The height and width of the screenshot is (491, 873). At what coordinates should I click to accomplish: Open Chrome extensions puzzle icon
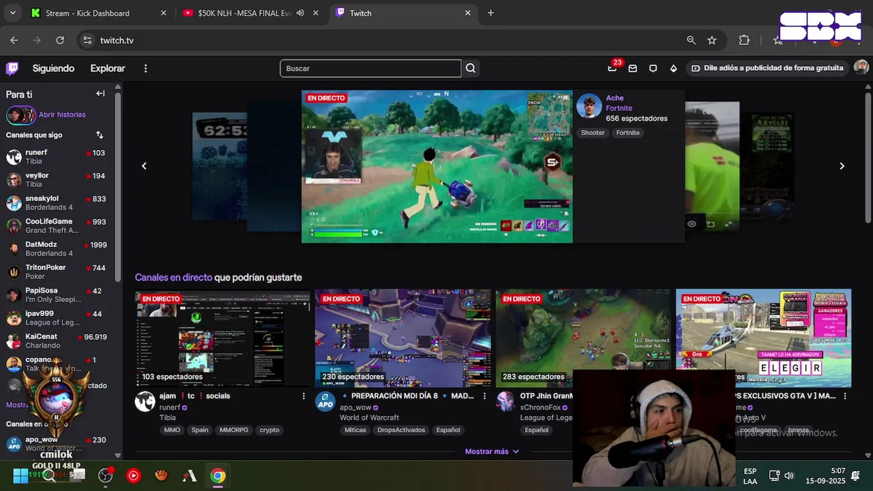pos(744,40)
